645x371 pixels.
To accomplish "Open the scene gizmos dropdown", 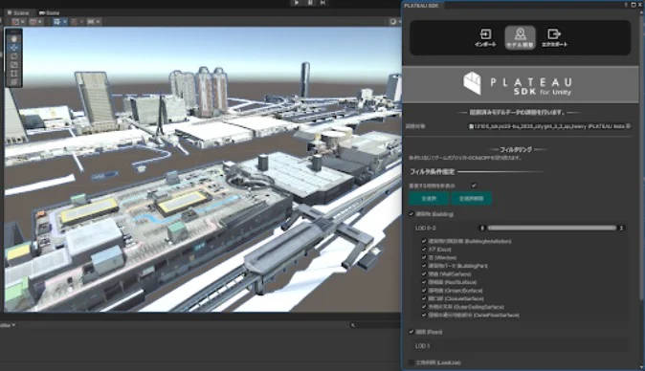I will 394,21.
